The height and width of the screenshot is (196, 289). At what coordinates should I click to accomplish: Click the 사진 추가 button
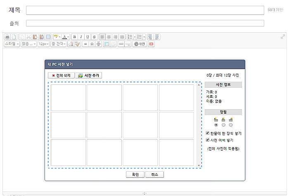[89, 76]
